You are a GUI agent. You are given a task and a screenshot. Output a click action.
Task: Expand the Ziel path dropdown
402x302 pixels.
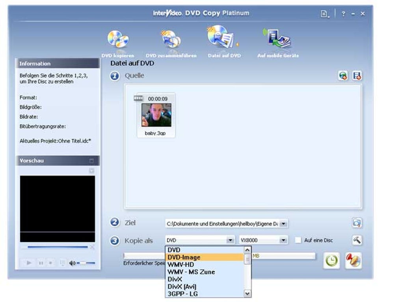[x=283, y=224]
